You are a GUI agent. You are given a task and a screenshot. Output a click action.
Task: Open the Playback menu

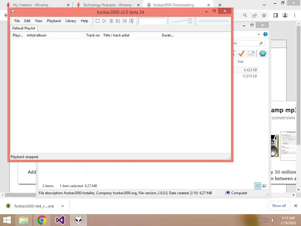(x=54, y=21)
